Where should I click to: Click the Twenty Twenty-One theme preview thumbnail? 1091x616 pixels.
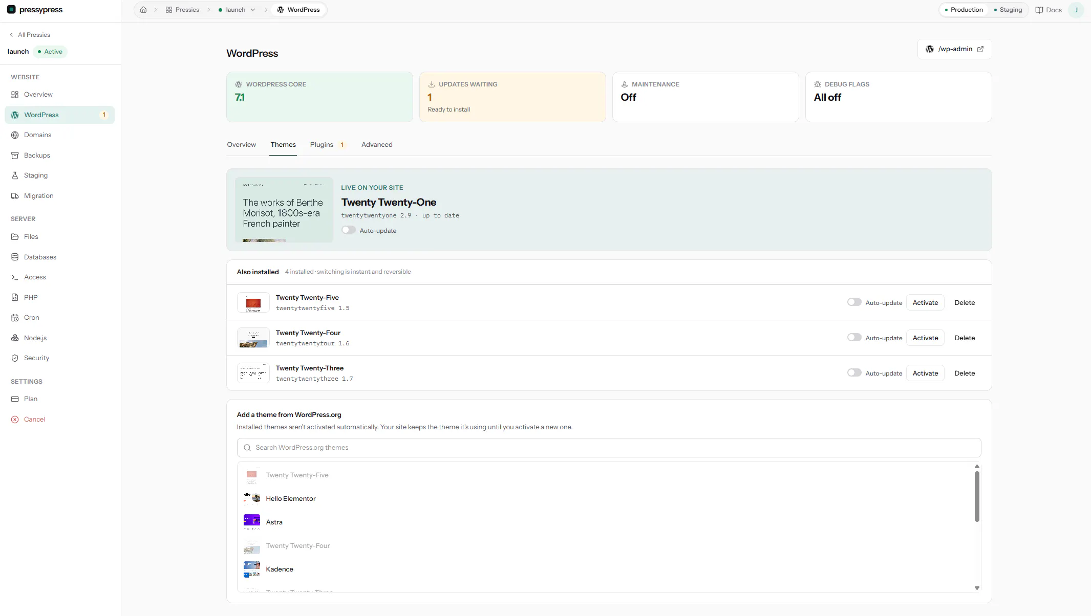284,210
